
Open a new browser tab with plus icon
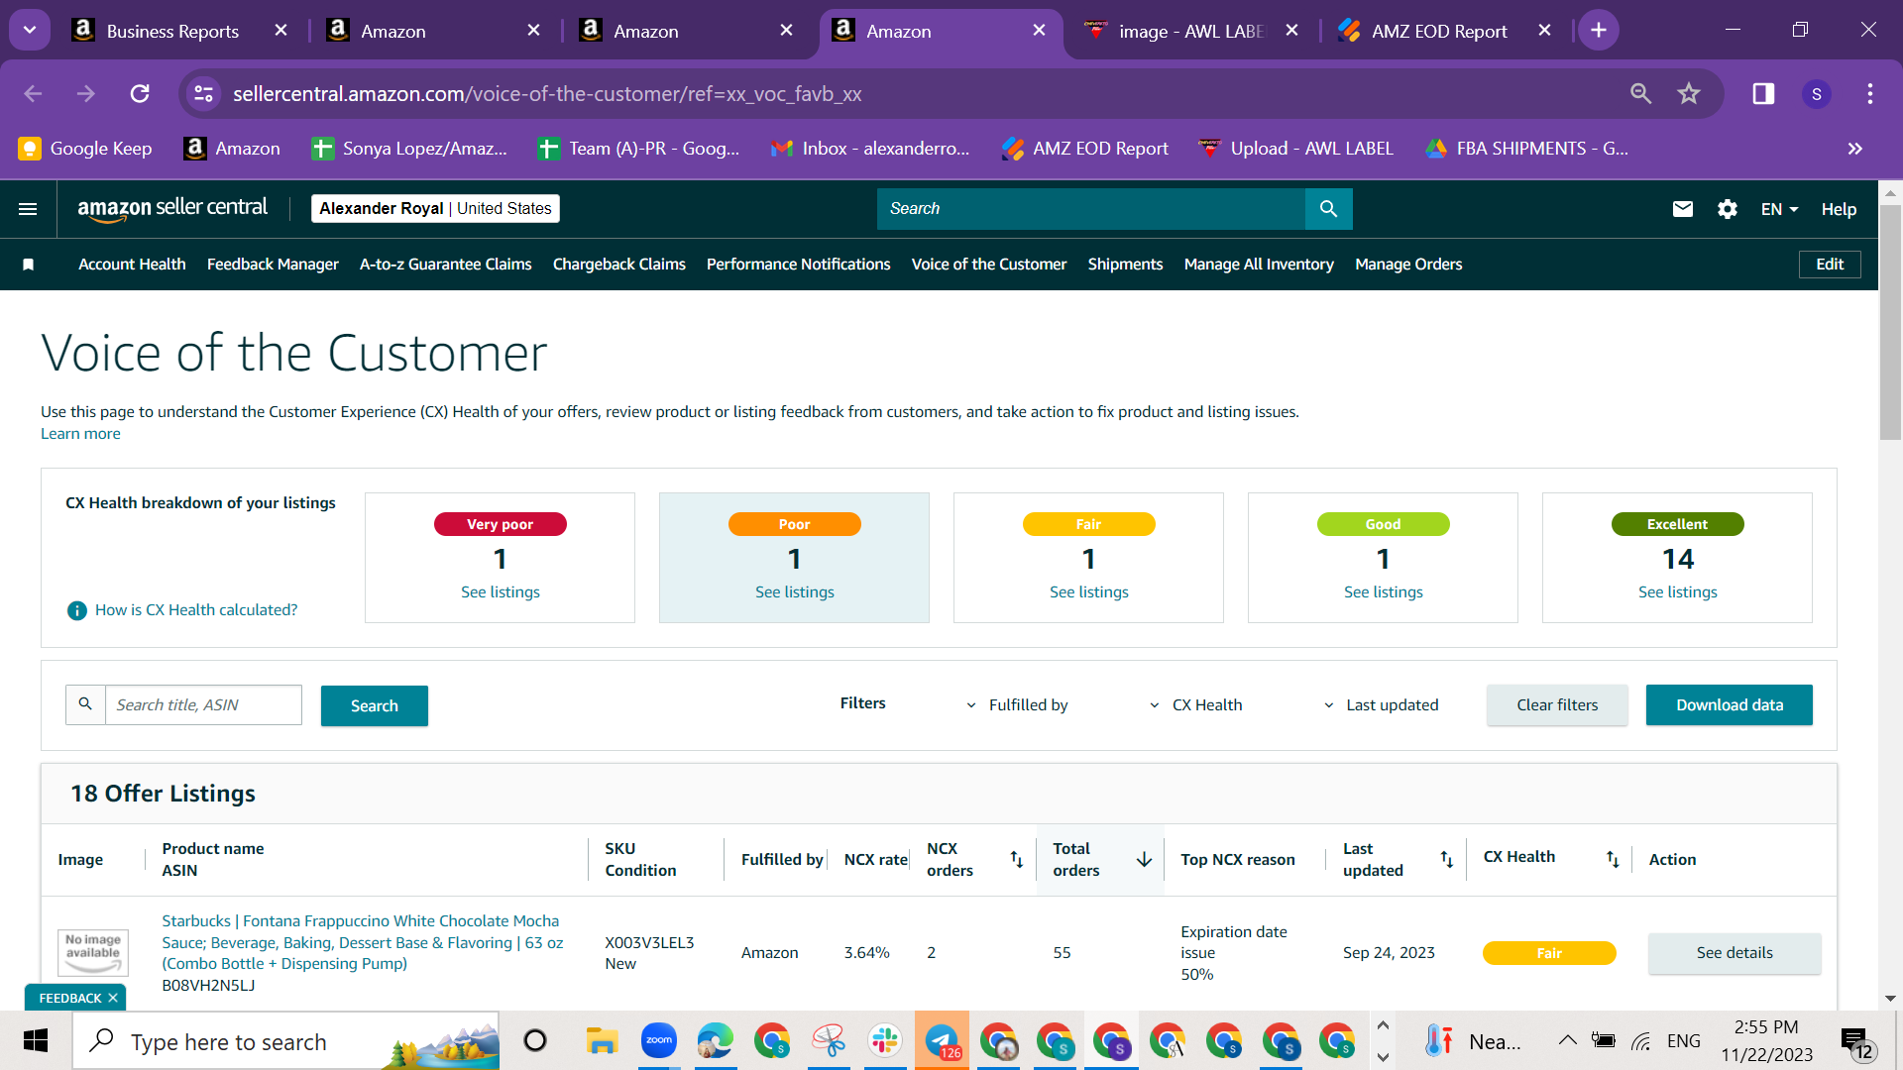1599,31
